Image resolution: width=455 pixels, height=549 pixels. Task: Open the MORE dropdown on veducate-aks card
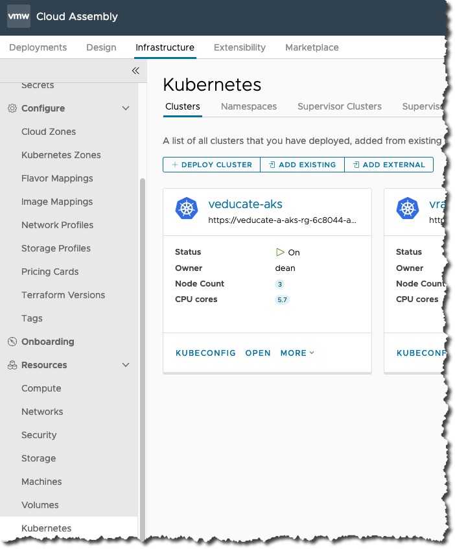(297, 353)
